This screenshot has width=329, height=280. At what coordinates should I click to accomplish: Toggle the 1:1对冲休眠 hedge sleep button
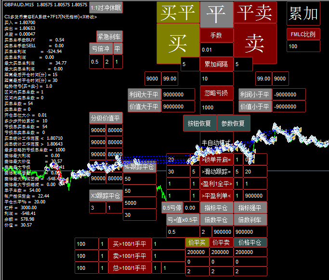[106, 8]
